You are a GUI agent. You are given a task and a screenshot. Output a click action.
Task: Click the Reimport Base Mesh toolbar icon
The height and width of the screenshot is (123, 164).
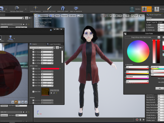[x=17, y=8]
